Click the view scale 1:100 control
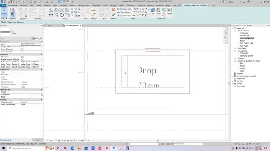Screen dimensions: 270x151 (50, 141)
